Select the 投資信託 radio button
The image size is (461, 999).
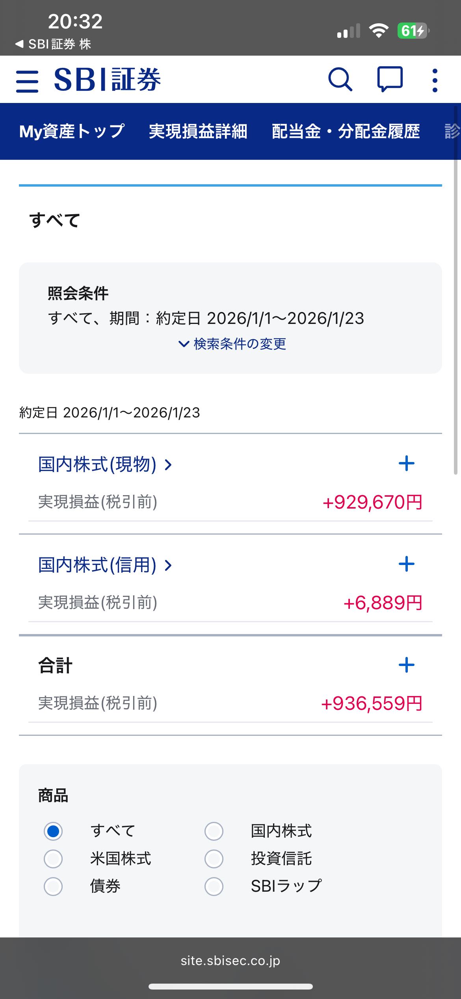[214, 859]
